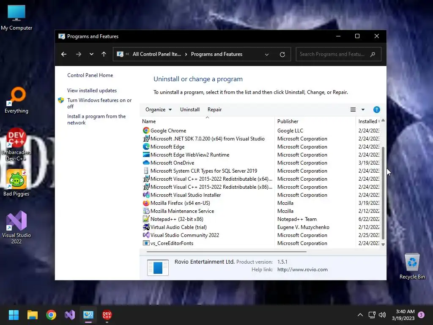This screenshot has width=433, height=325.
Task: Click the notification badge in the tray
Action: point(421,314)
